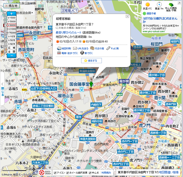Select the 1/21000 map scale
Image resolution: width=183 pixels, height=177 pixels.
11,29
